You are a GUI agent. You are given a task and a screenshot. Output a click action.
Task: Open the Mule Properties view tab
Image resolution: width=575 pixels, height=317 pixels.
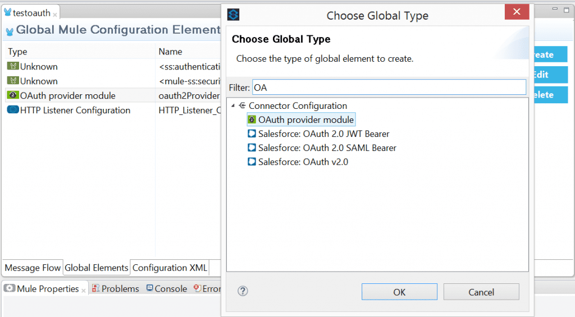click(48, 289)
